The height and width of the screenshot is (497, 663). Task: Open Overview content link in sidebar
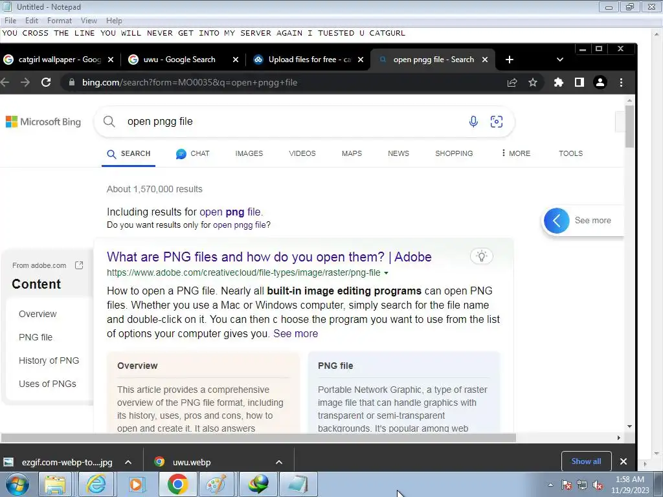tap(38, 314)
